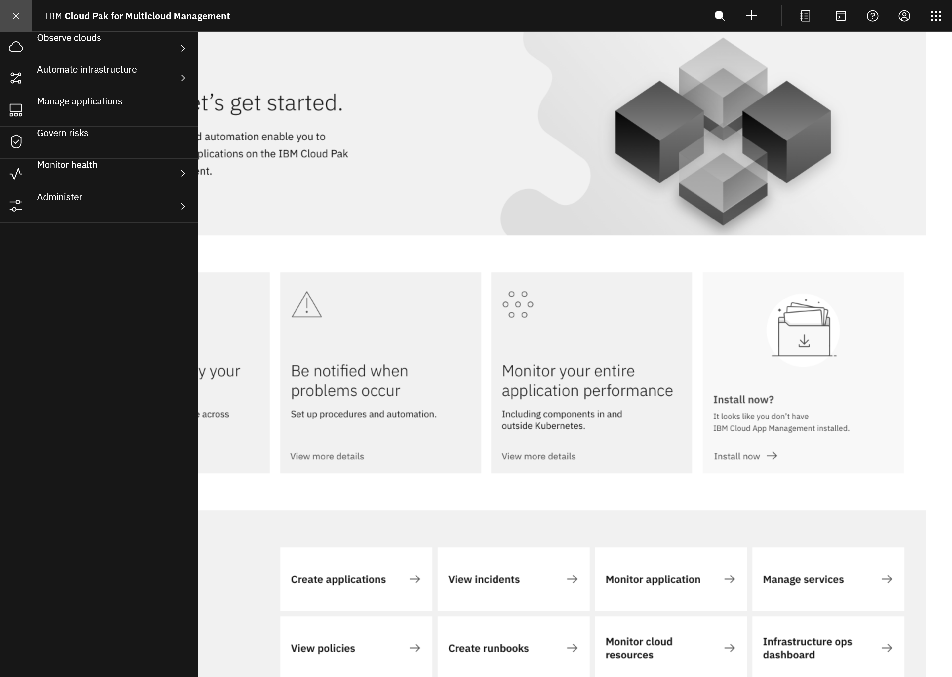Click the download folder illustration on install card
Image resolution: width=952 pixels, height=677 pixels.
(803, 330)
